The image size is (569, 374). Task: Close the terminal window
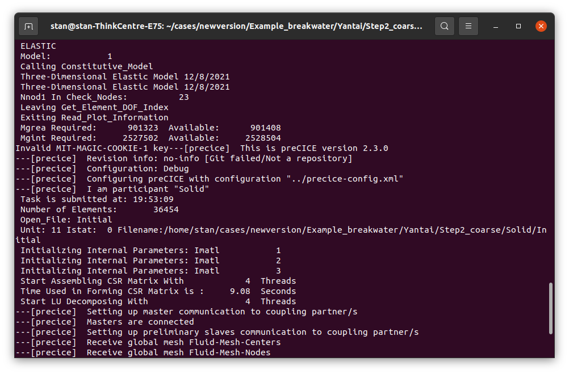[541, 26]
